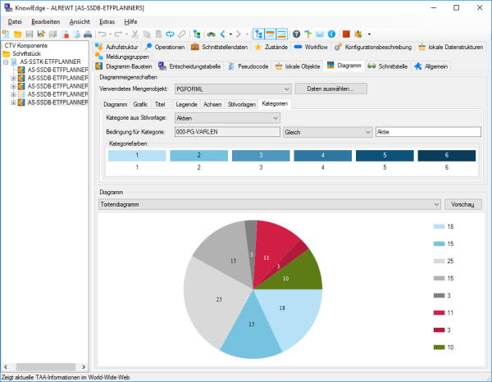Open the Bearbeiten menu
The height and width of the screenshot is (382, 492).
[45, 21]
